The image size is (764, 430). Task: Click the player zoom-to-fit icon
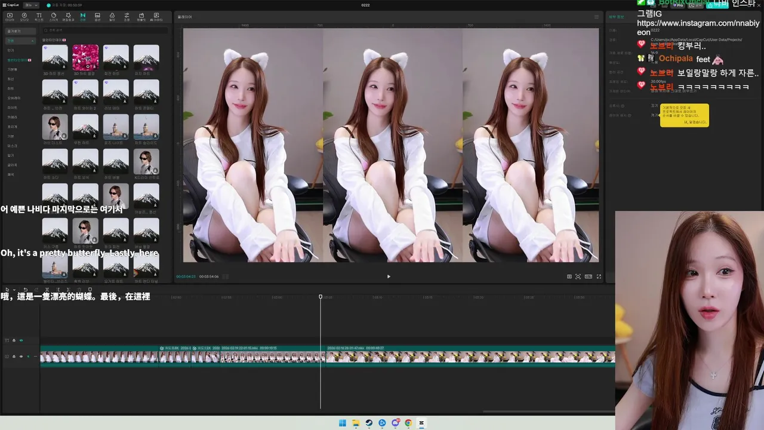578,277
